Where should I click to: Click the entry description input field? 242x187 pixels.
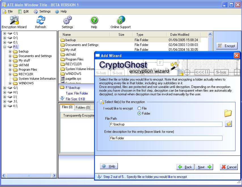point(166,138)
